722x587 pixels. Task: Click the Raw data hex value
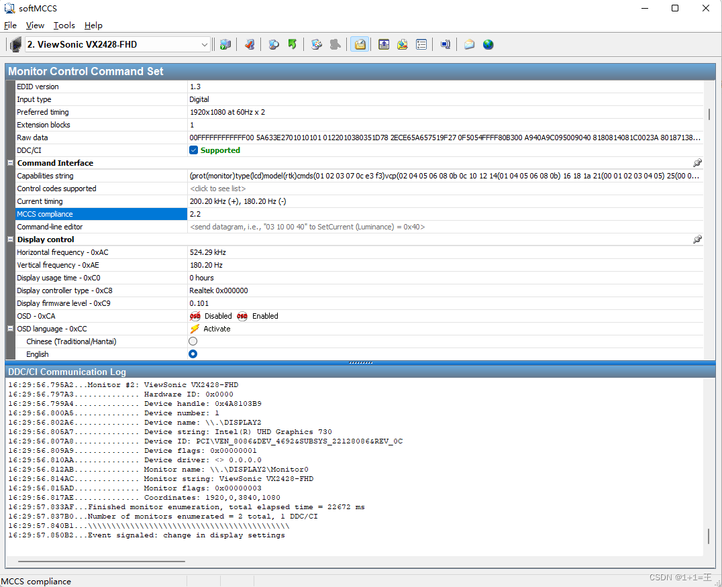(445, 138)
